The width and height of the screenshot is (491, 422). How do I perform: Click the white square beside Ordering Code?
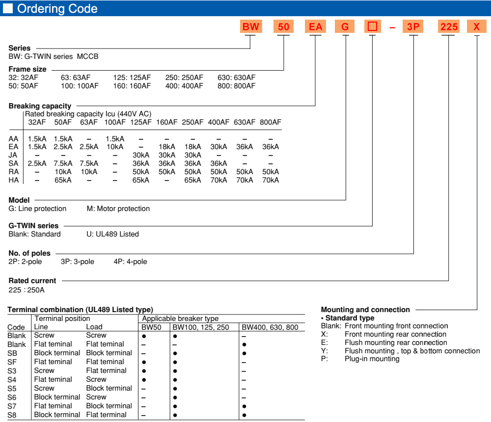[8, 8]
